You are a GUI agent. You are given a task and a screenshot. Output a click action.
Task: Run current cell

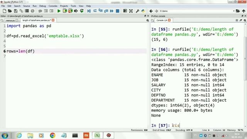(65, 11)
